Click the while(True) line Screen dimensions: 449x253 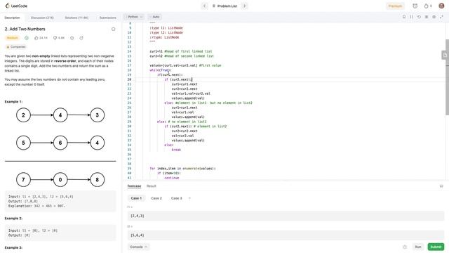coord(161,70)
